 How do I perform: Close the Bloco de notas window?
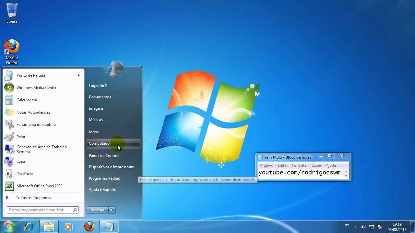click(x=342, y=156)
